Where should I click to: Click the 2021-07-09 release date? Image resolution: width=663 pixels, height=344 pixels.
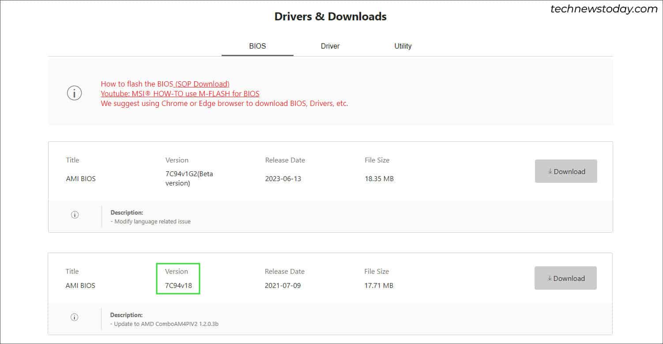pos(283,286)
